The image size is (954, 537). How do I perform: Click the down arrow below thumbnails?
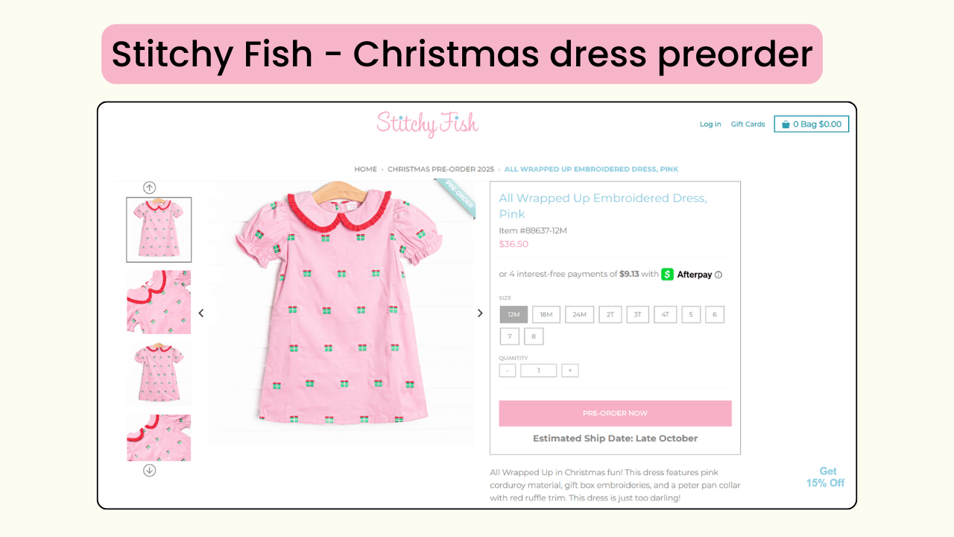[x=149, y=470]
